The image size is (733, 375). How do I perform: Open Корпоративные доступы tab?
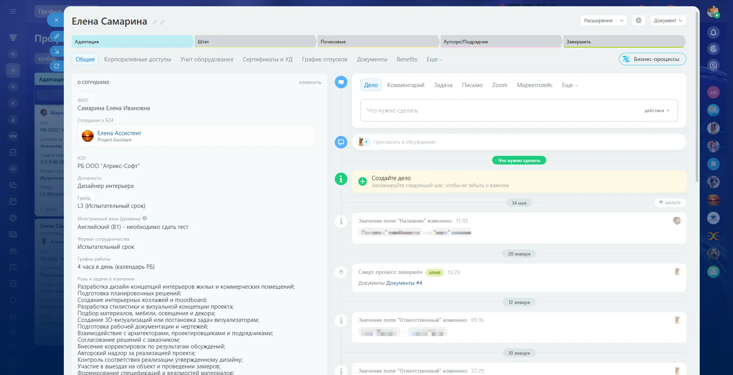coord(137,59)
